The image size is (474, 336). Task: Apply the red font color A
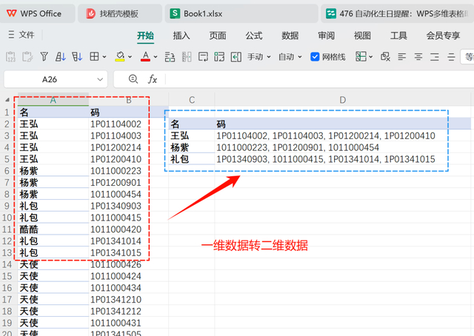pos(145,56)
